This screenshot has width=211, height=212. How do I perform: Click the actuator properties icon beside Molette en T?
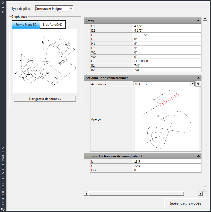(x=198, y=84)
